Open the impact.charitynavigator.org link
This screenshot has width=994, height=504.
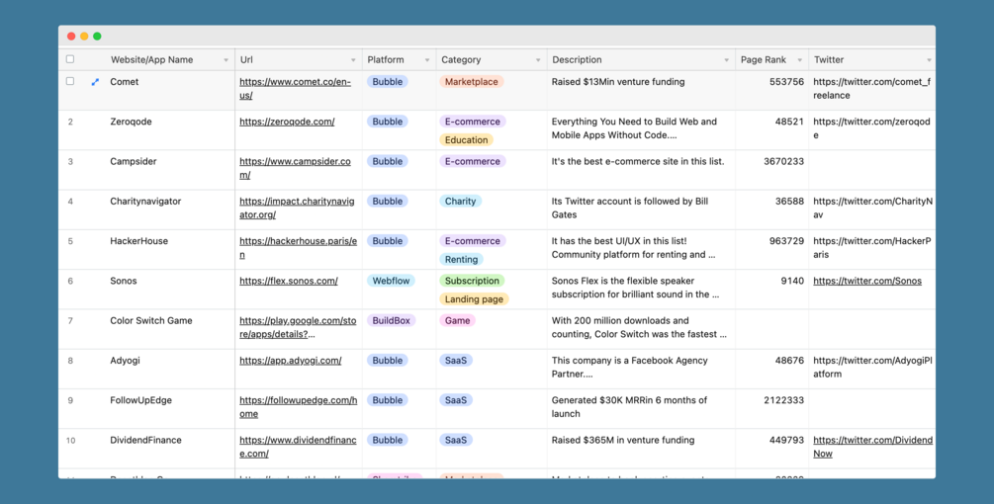pyautogui.click(x=297, y=209)
